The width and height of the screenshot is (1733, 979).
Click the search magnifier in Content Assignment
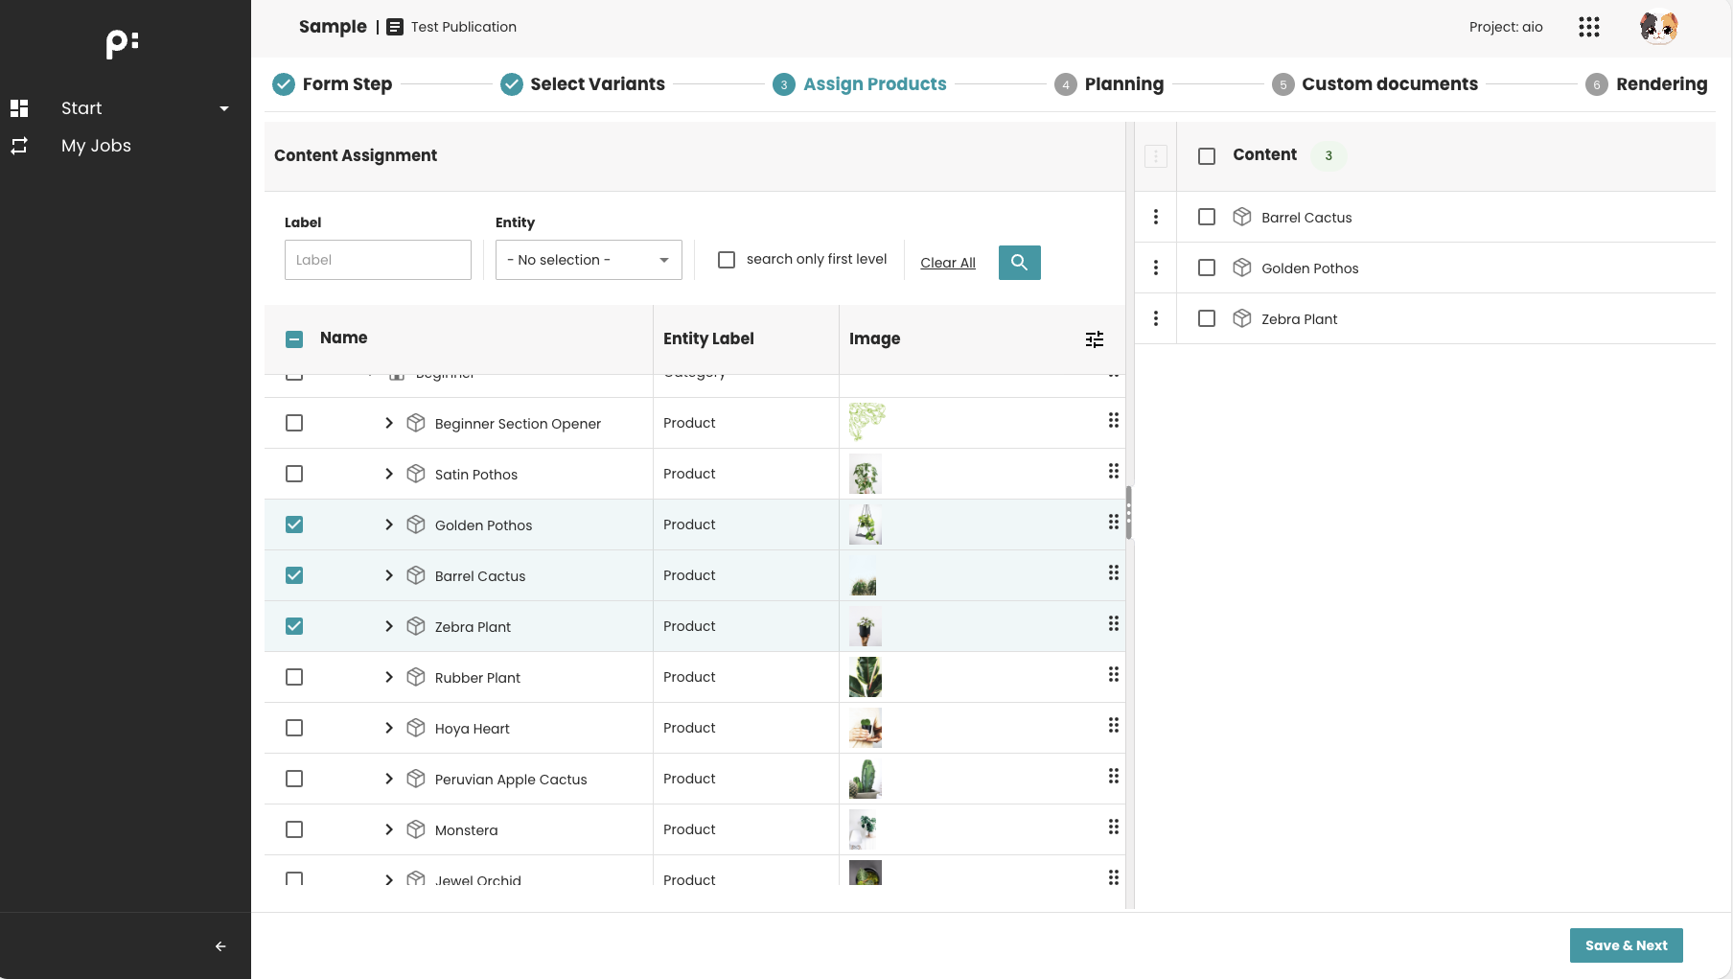coord(1019,262)
